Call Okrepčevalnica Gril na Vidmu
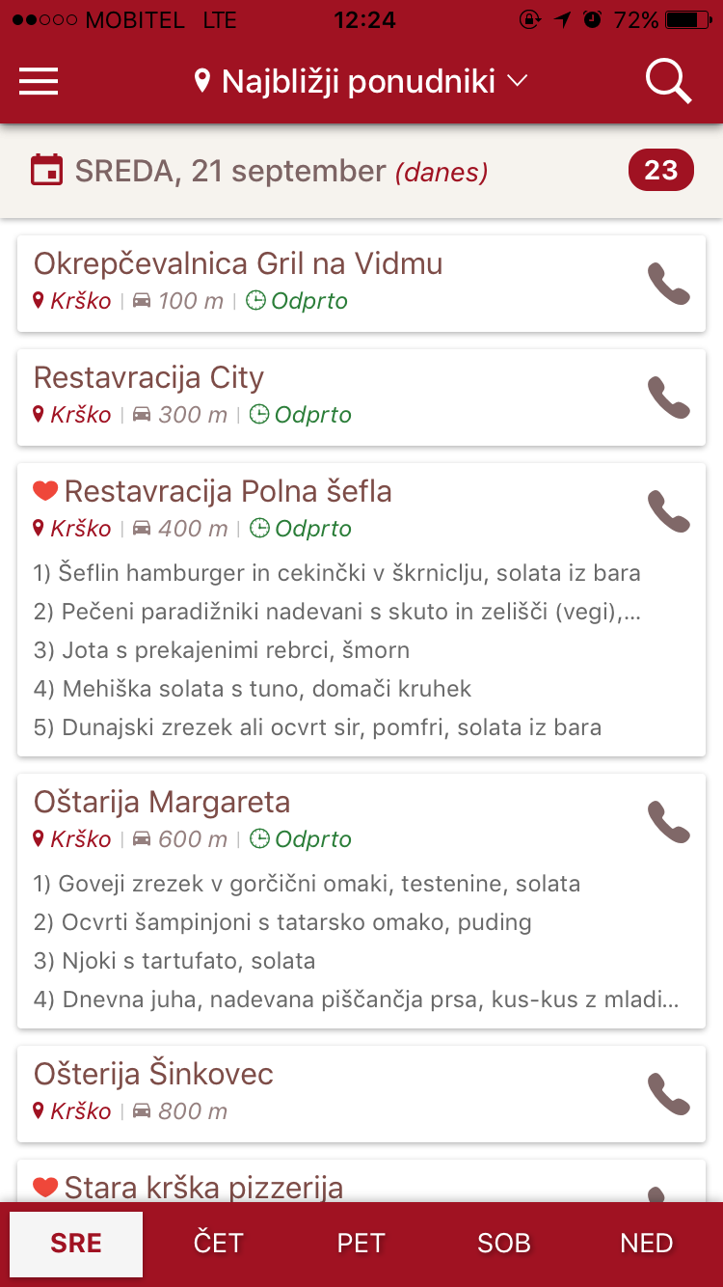Image resolution: width=723 pixels, height=1287 pixels. click(668, 284)
